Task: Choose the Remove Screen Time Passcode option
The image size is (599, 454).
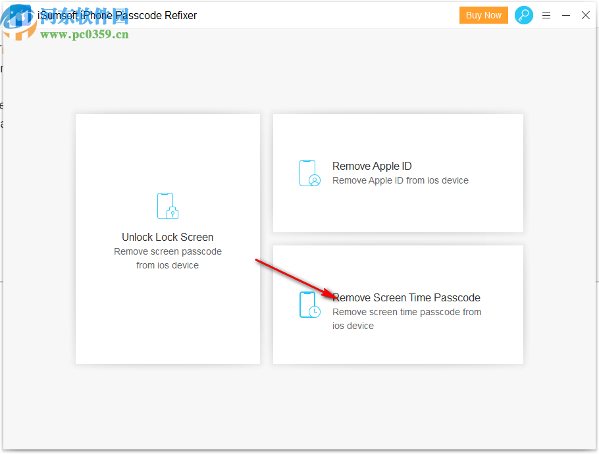Action: click(398, 304)
